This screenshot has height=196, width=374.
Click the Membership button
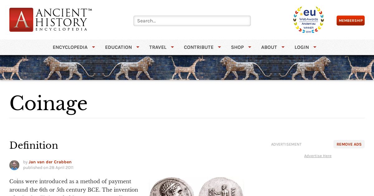[x=351, y=21]
